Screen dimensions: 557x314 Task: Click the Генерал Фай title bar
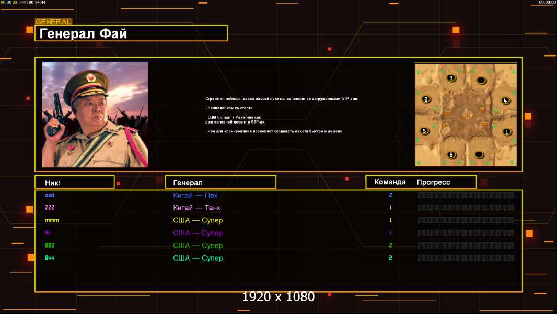point(131,33)
